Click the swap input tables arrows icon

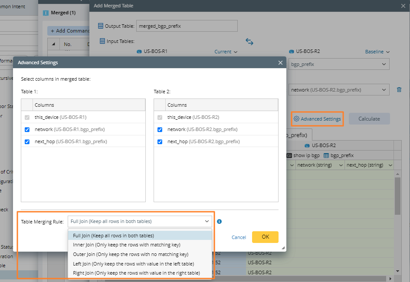coord(249,42)
